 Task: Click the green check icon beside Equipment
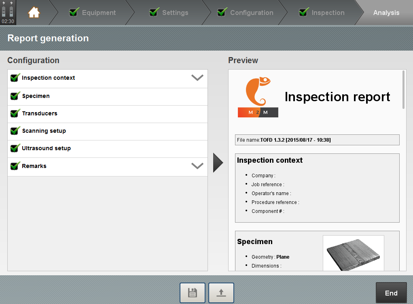[74, 12]
